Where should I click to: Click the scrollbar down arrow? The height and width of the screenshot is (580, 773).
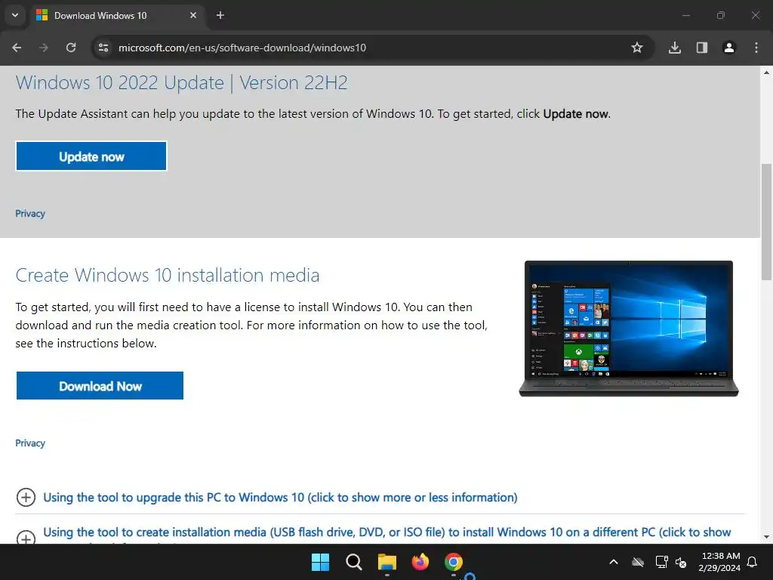[767, 537]
